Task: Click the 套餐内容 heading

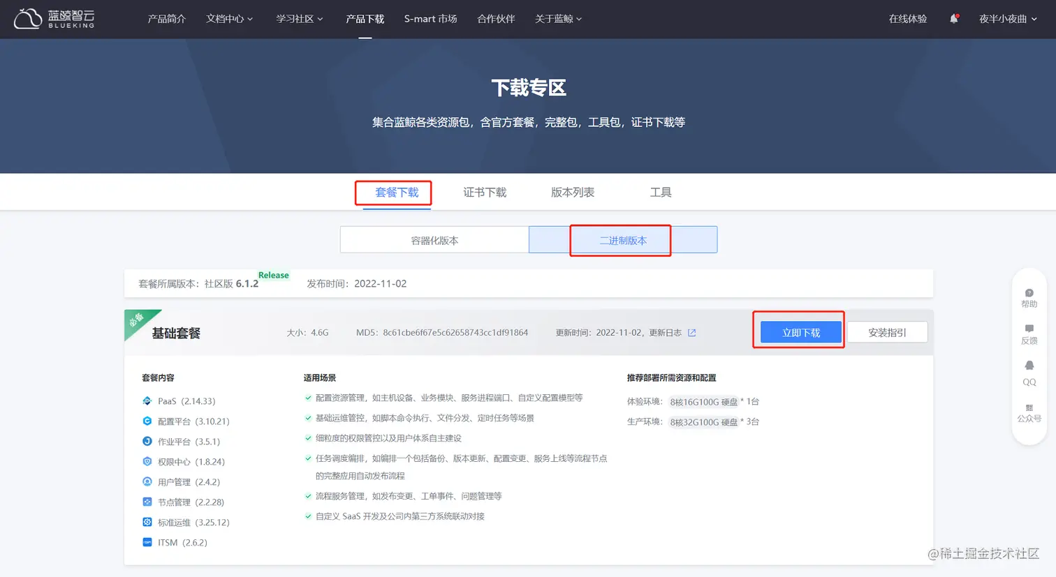Action: pyautogui.click(x=158, y=377)
